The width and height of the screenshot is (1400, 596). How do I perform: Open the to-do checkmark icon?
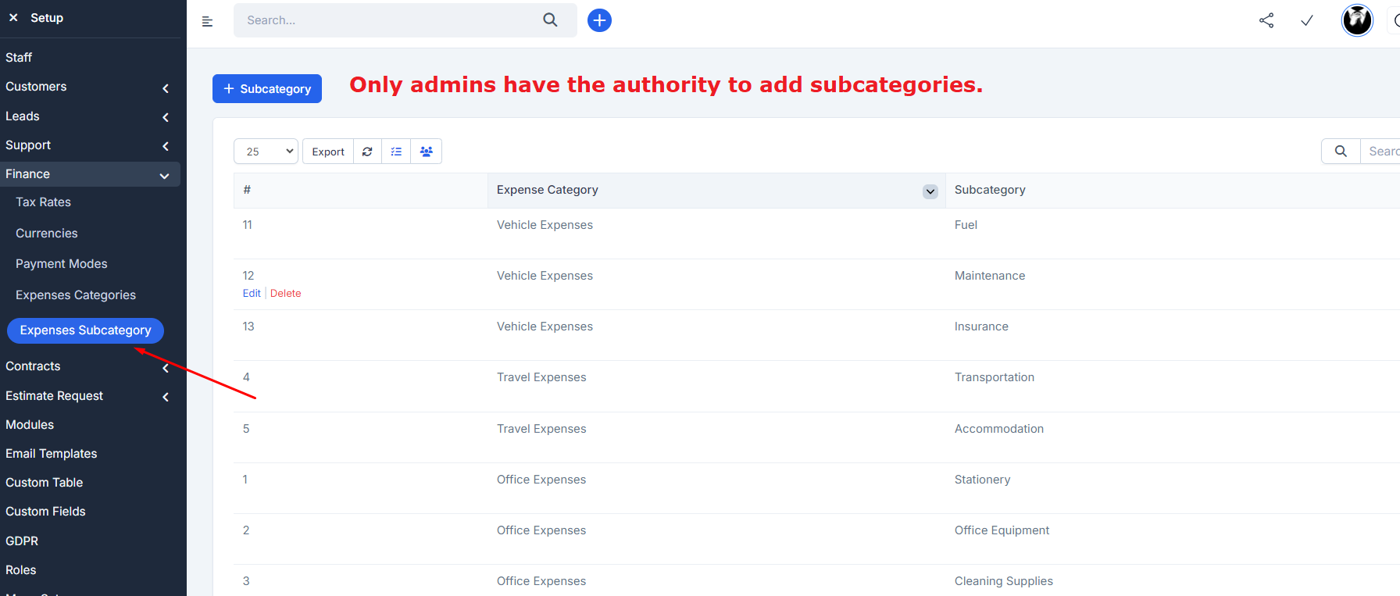[x=1307, y=20]
